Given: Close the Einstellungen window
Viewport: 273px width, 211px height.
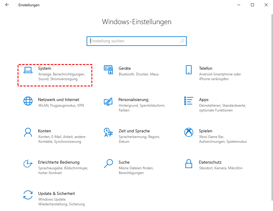Looking at the screenshot, I should 266,5.
